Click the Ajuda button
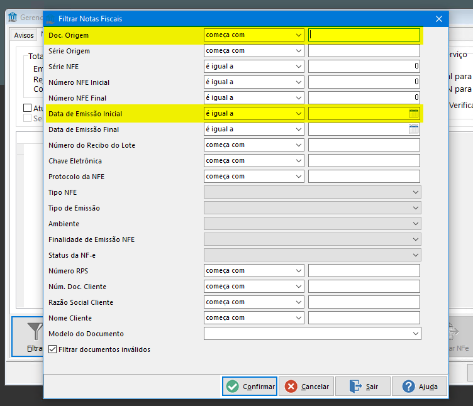473x406 pixels. tap(420, 386)
